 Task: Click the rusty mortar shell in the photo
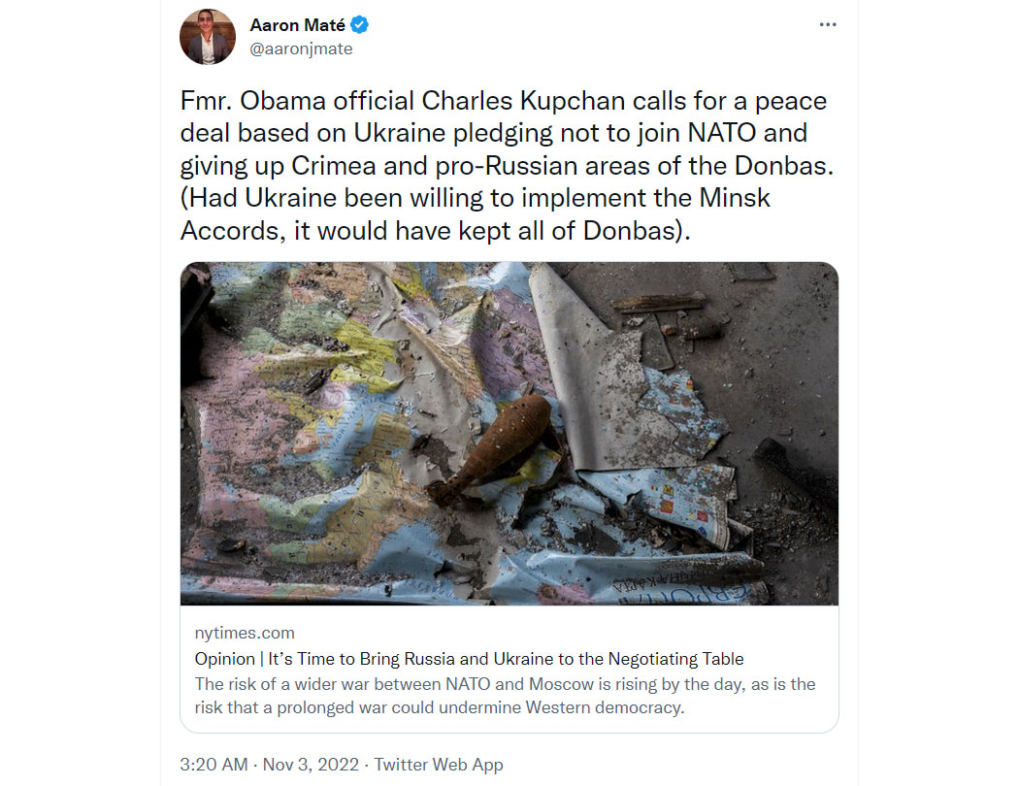tap(494, 448)
